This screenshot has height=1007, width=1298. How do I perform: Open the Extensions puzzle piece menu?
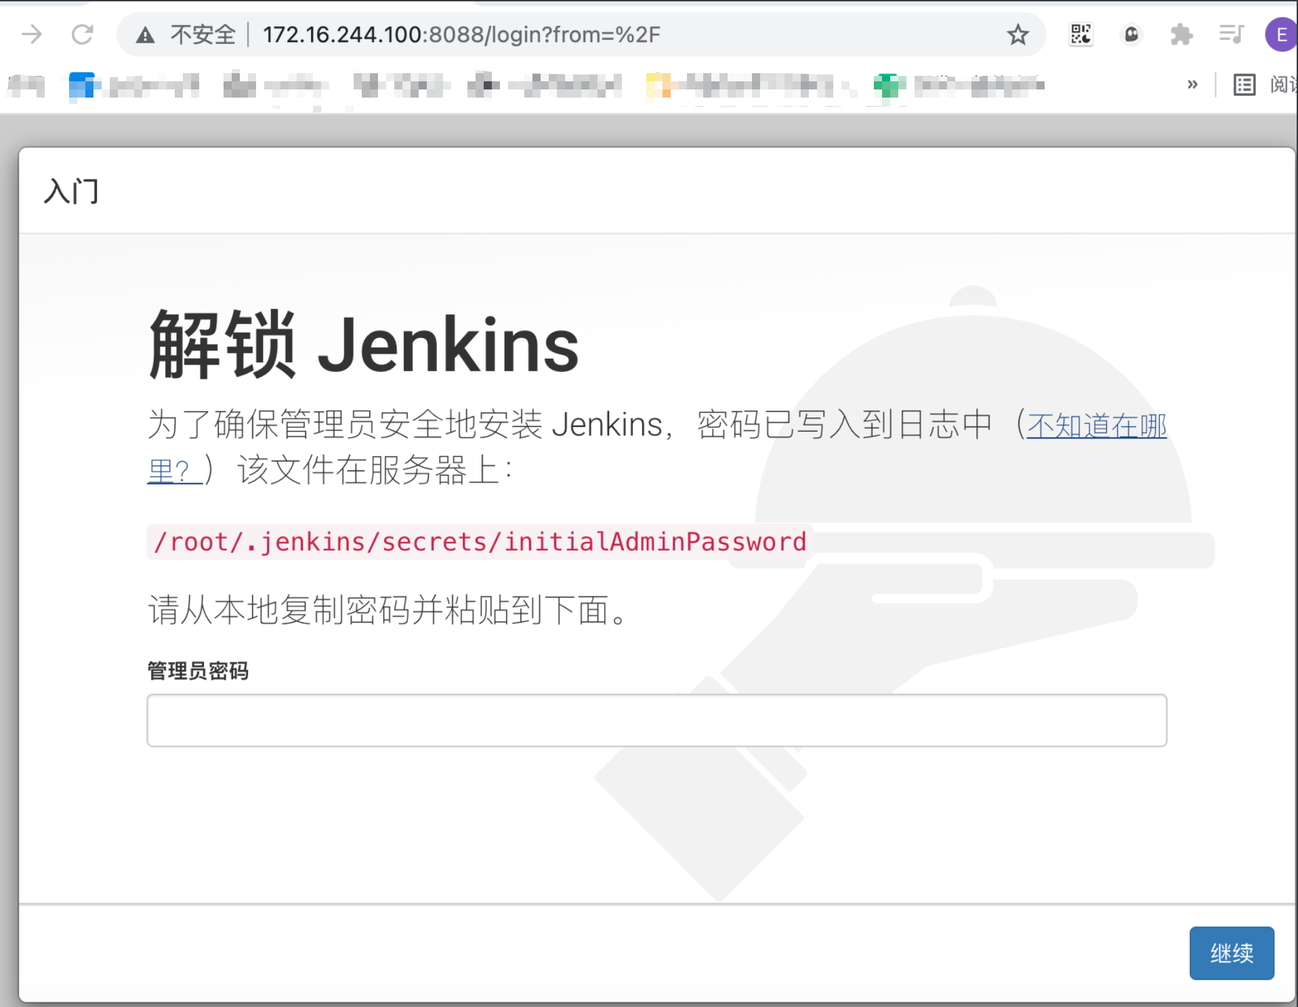(x=1181, y=34)
